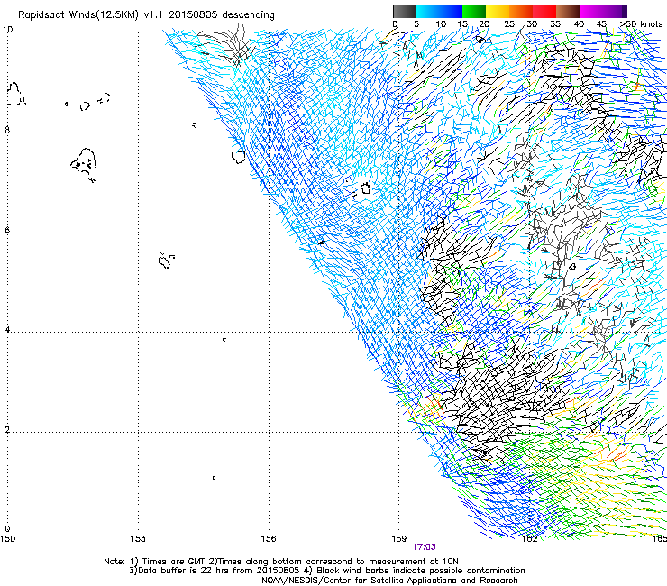Click the latitude '6' axis label
The image size is (667, 586).
[7, 230]
